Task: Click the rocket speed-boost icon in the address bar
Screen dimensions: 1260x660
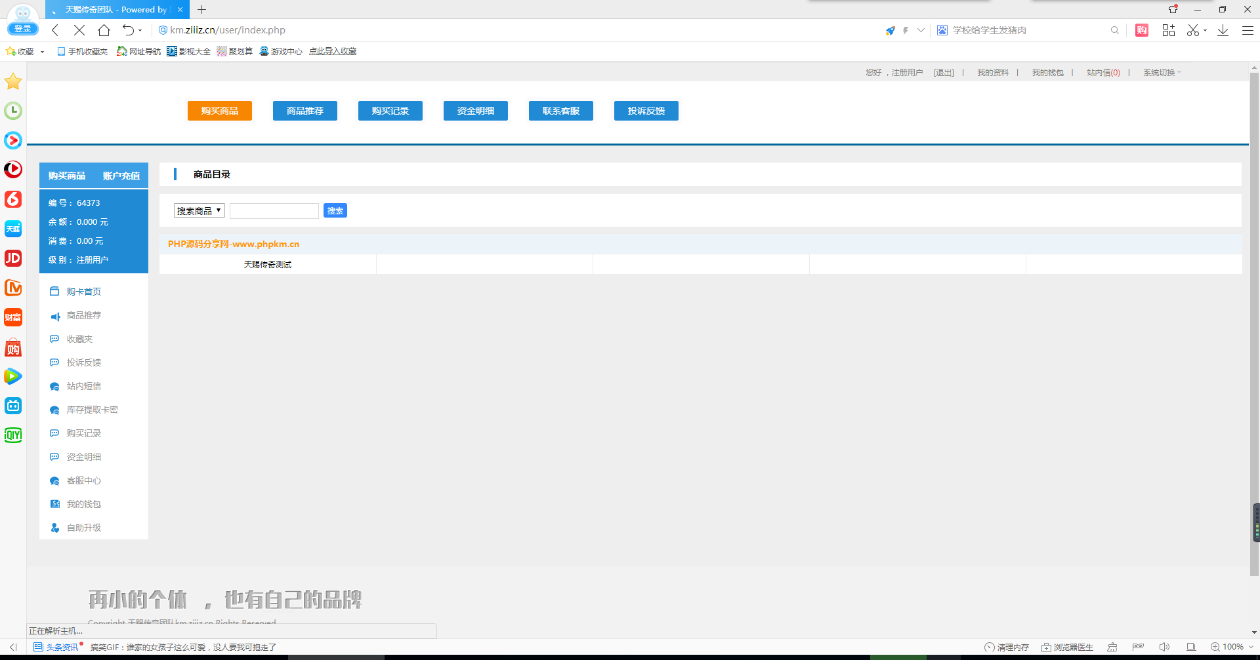Action: [890, 30]
